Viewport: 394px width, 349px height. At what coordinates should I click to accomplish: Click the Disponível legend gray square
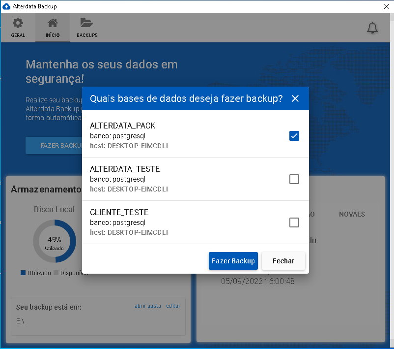click(56, 273)
